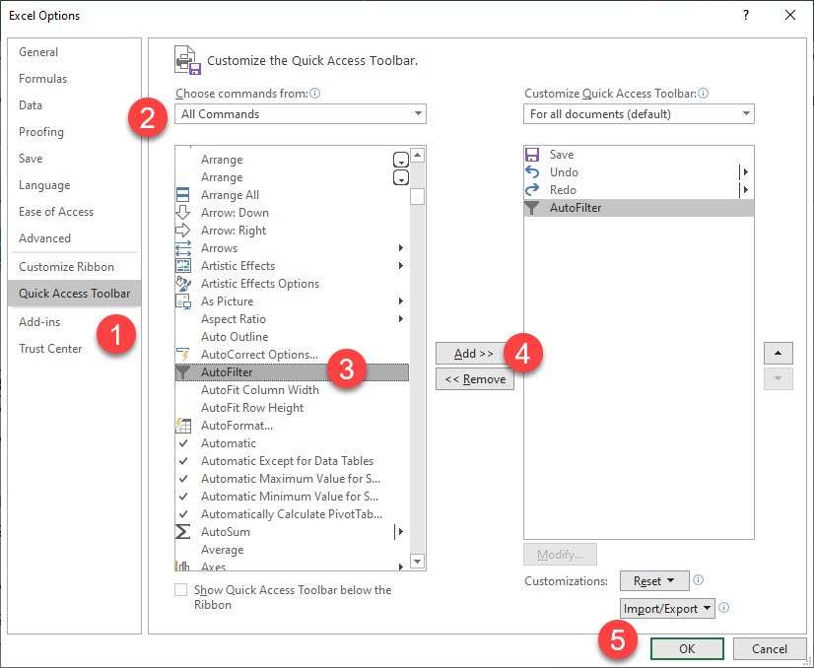Expand the Redo split arrow in toolbar list

(x=745, y=190)
